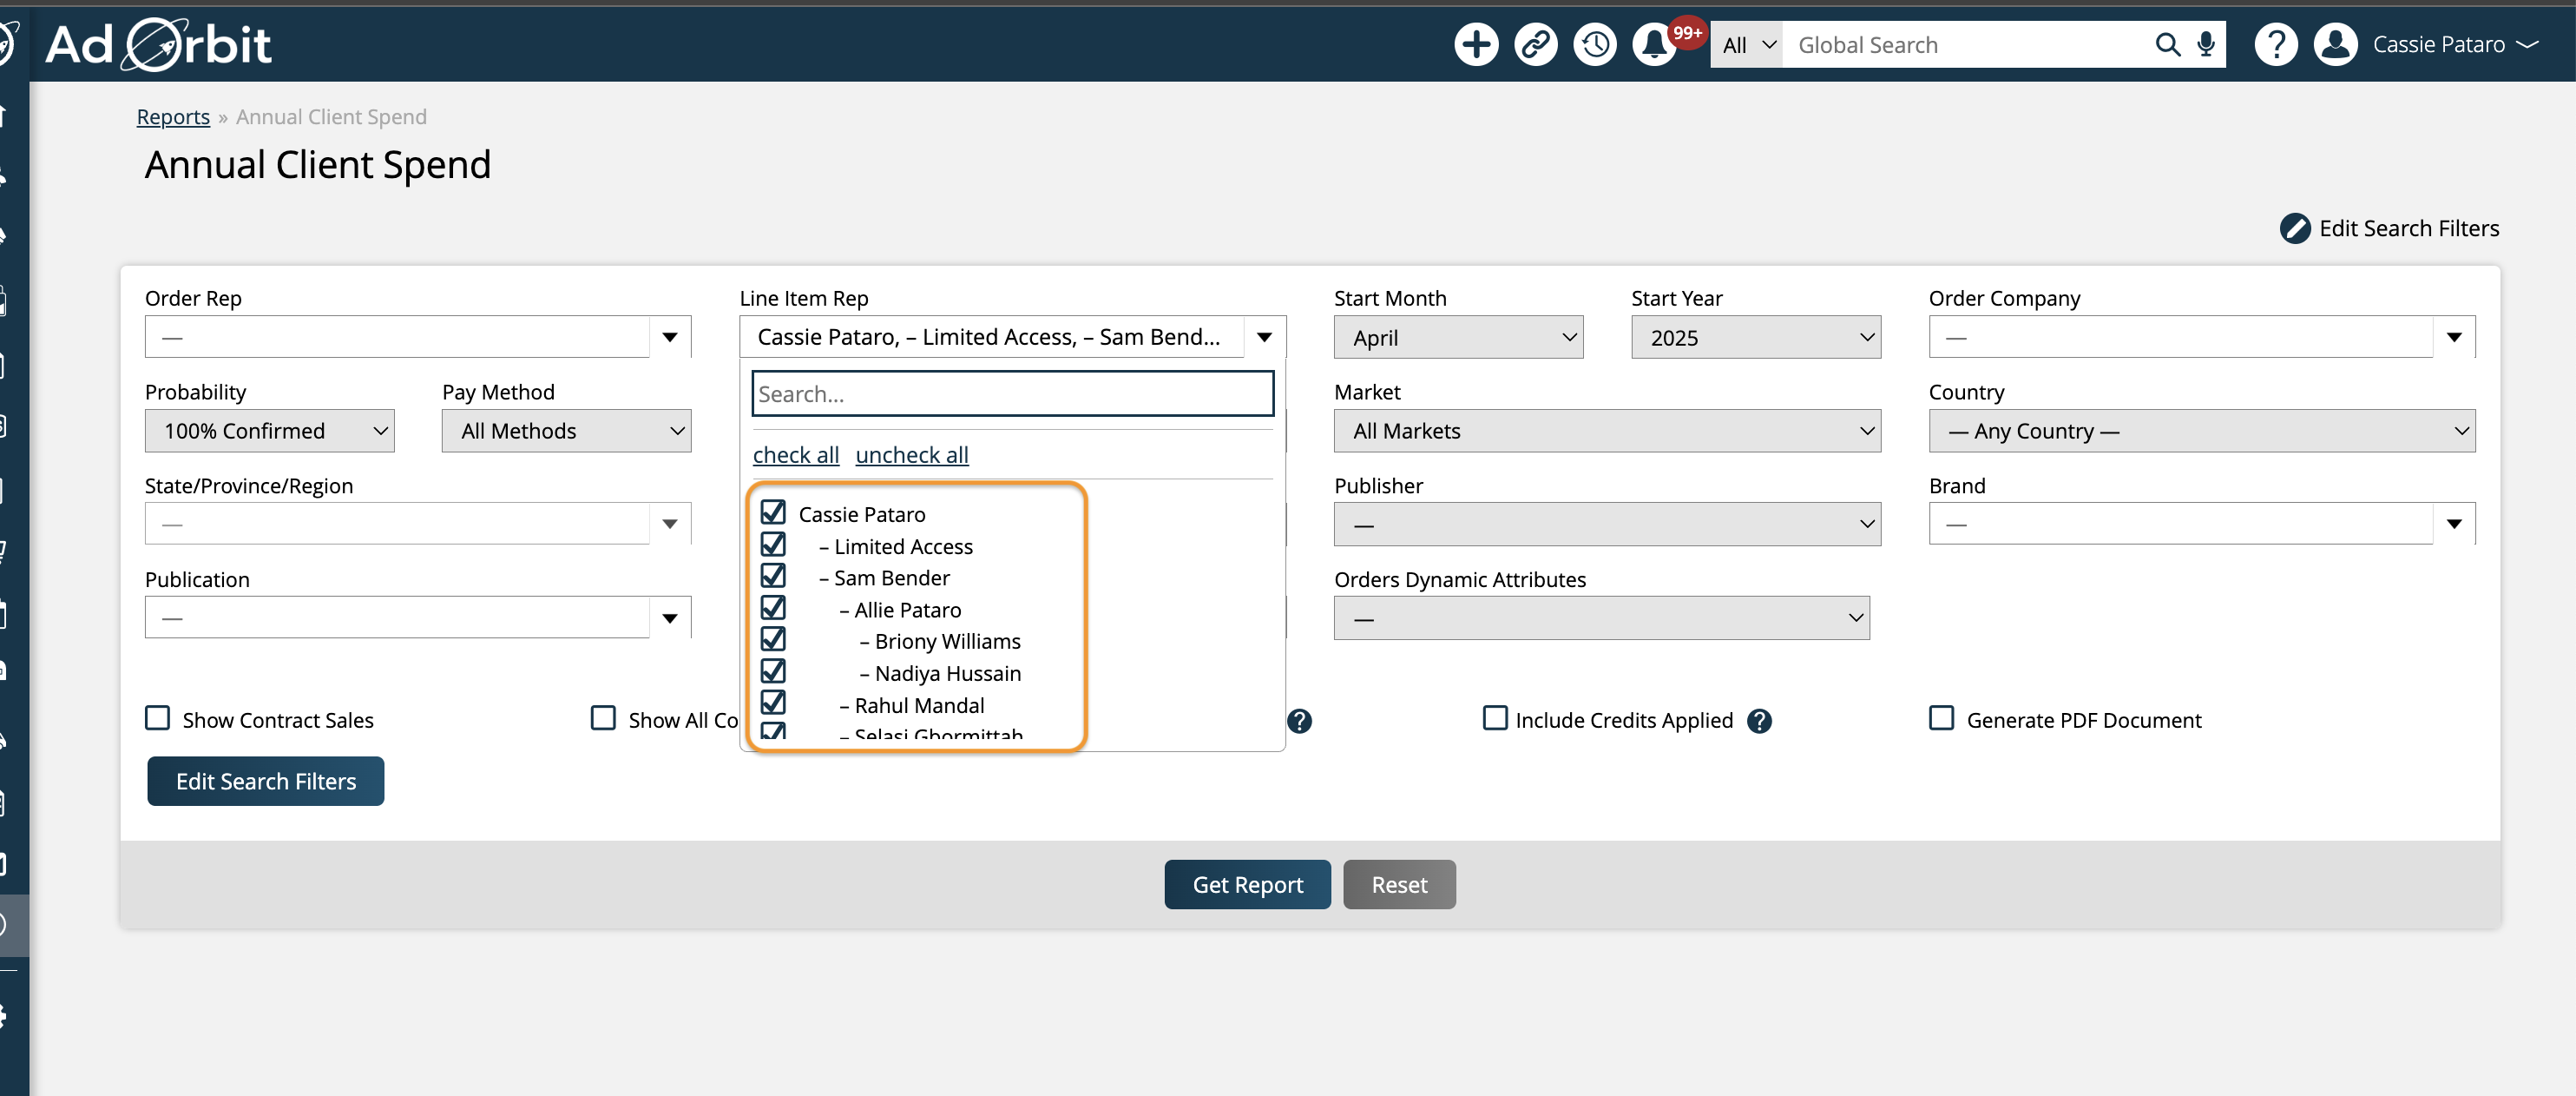Uncheck Rahul Mandal in rep list
The image size is (2576, 1096).
pos(773,703)
